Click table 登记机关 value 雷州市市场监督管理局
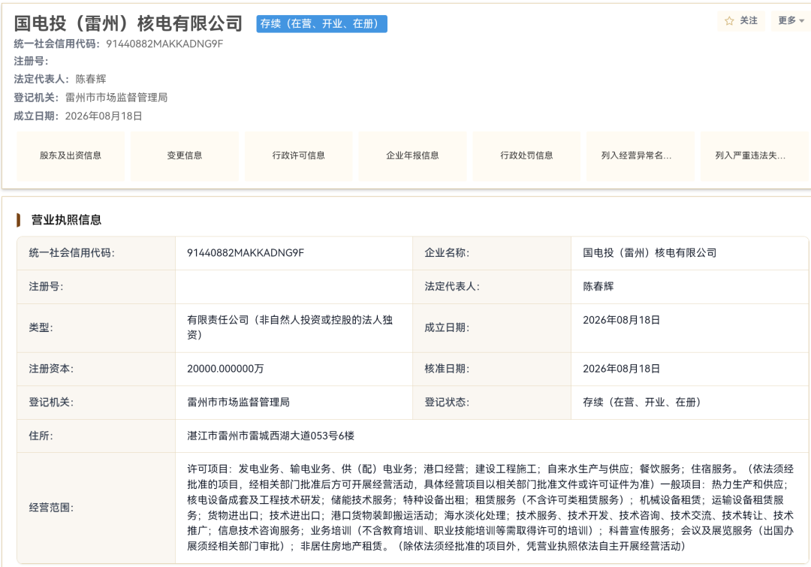 tap(239, 403)
